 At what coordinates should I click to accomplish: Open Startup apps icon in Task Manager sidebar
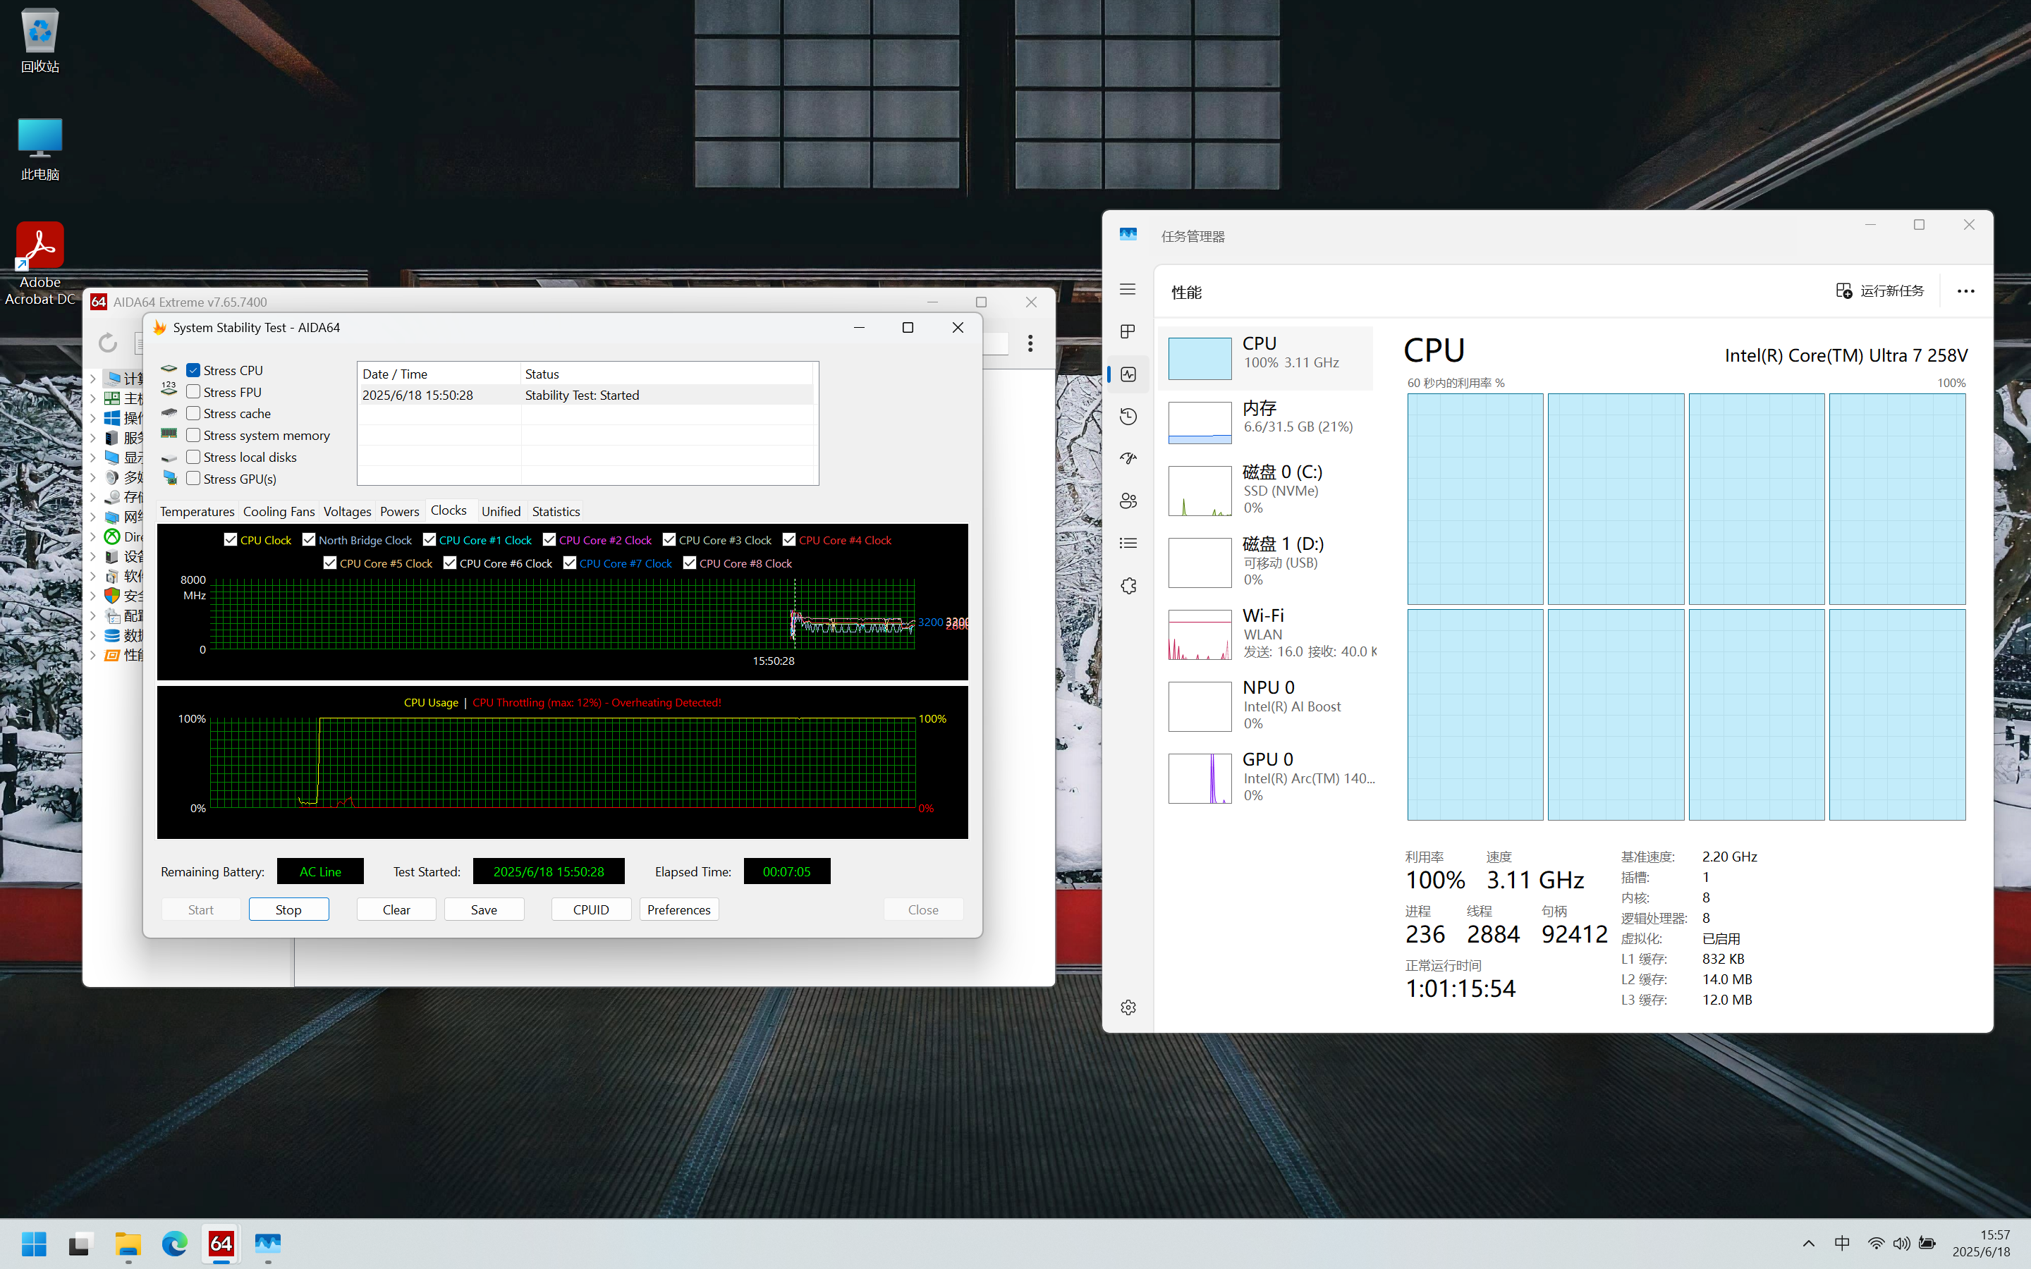coord(1127,458)
